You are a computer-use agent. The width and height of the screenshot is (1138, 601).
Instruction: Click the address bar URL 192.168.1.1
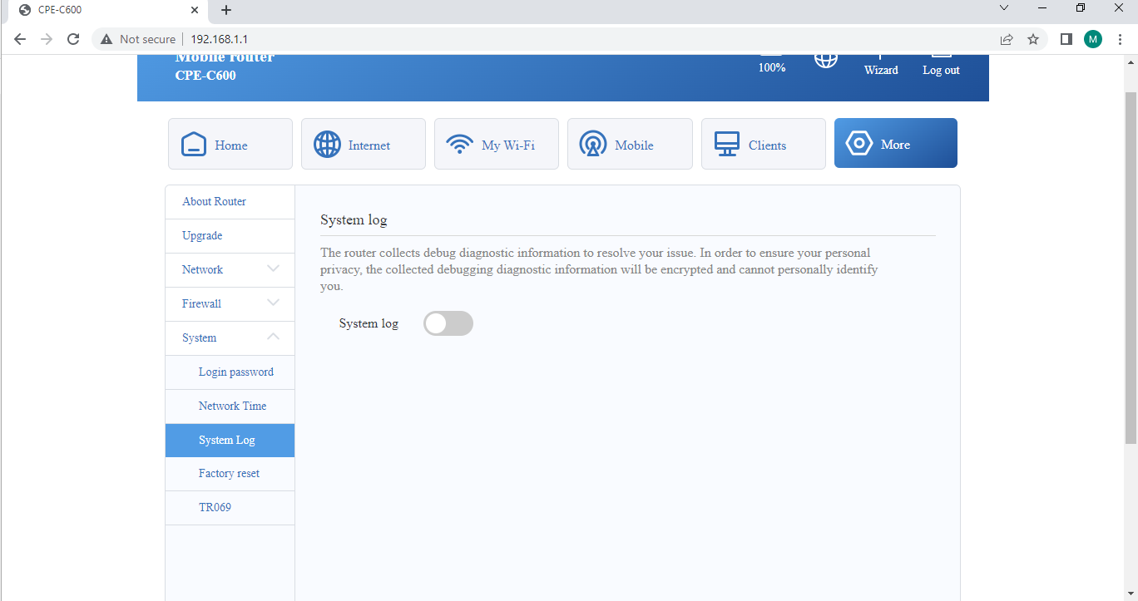(220, 39)
